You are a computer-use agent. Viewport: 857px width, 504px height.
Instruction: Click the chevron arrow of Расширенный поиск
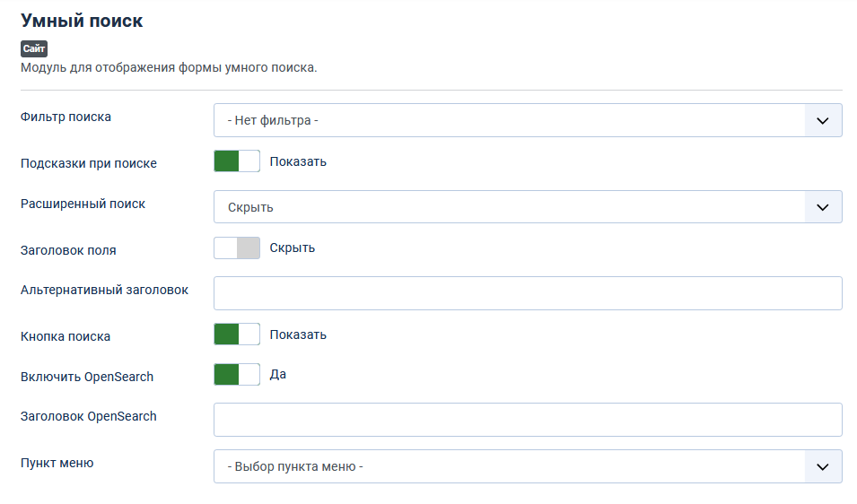[x=823, y=207]
